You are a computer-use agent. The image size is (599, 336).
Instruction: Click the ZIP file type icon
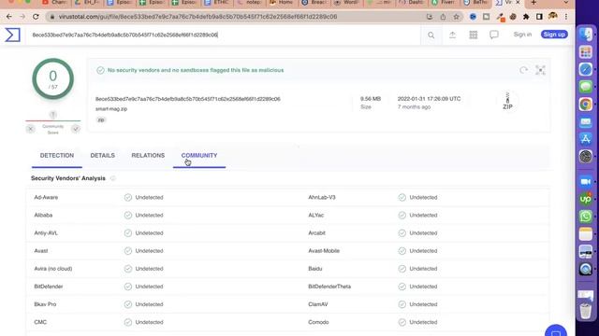[x=507, y=102]
